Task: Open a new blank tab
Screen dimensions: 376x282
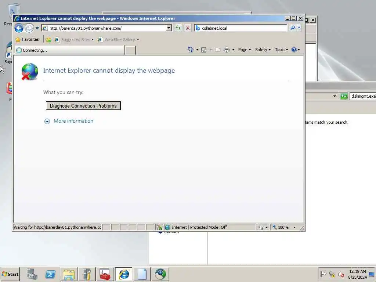Action: point(130,50)
